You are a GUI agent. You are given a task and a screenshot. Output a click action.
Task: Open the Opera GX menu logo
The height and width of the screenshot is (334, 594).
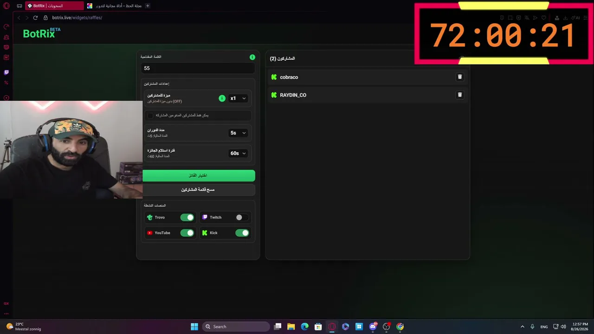point(6,6)
